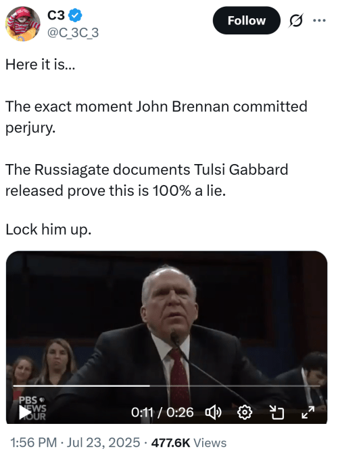
Task: Click the 'Lock him up.' tweet text
Action: (x=49, y=230)
